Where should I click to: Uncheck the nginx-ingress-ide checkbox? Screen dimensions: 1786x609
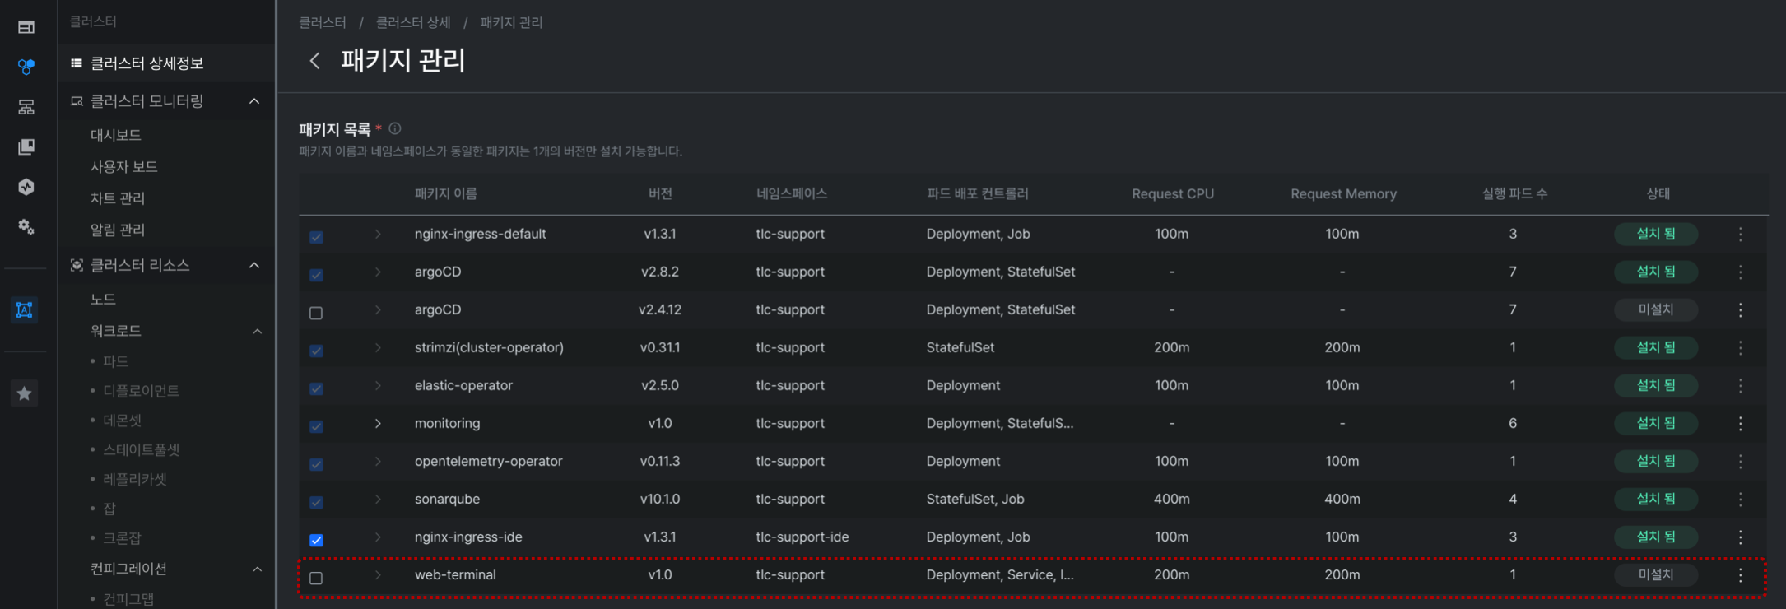point(316,540)
